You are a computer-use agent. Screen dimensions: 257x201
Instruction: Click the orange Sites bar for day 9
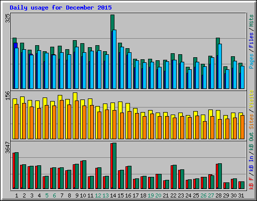pyautogui.click(x=77, y=120)
